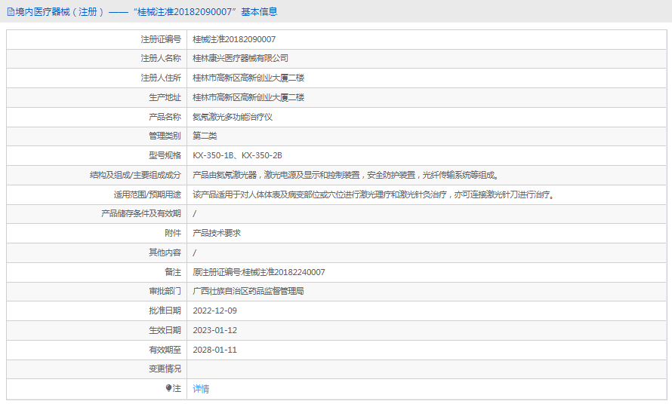Click the 生效日期 label cell
Screen dimensions: 672x407
pyautogui.click(x=97, y=330)
